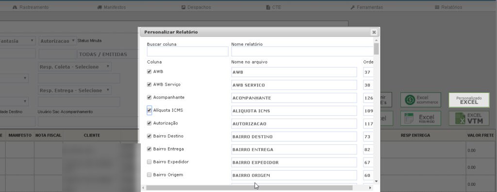Open the Manifestos menu
Image resolution: width=497 pixels, height=192 pixels.
coord(111,7)
